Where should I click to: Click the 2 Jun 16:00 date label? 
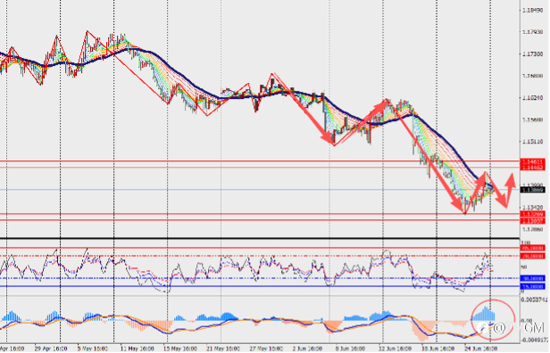click(308, 349)
